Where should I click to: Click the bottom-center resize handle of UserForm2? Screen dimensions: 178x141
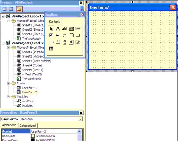[133, 71]
